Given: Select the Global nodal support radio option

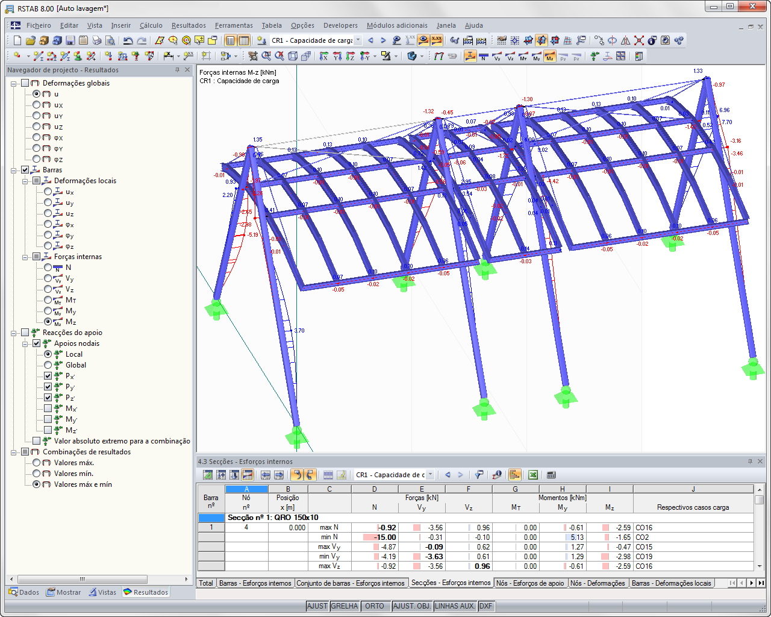Looking at the screenshot, I should [48, 365].
